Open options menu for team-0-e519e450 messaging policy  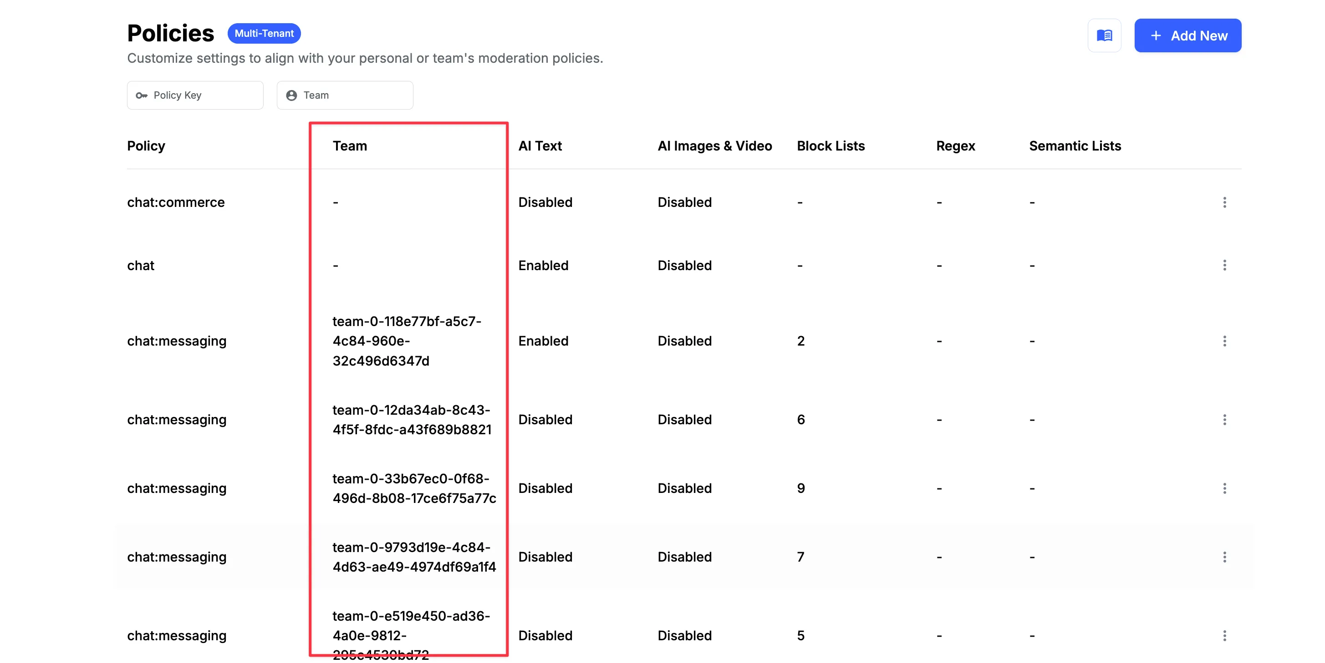[x=1225, y=635]
